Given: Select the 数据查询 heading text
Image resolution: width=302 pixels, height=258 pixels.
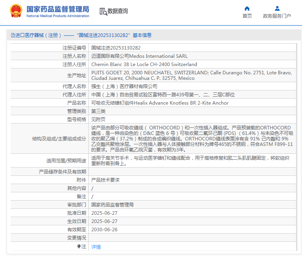Looking at the screenshot, I should (118, 11).
